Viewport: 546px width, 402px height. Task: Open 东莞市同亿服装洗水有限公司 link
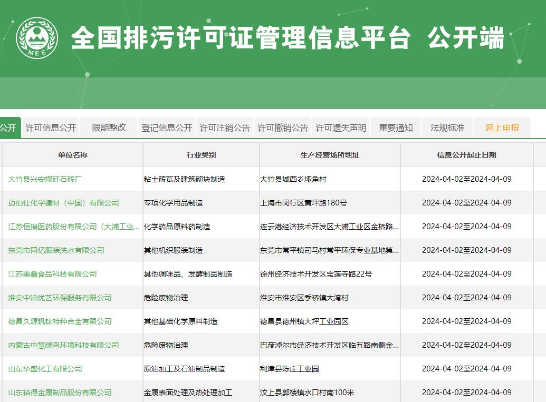click(56, 250)
